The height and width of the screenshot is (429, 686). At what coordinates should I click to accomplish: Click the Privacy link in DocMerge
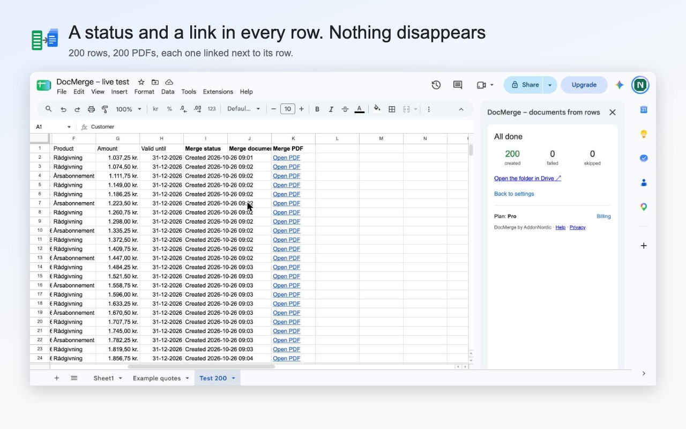click(578, 227)
